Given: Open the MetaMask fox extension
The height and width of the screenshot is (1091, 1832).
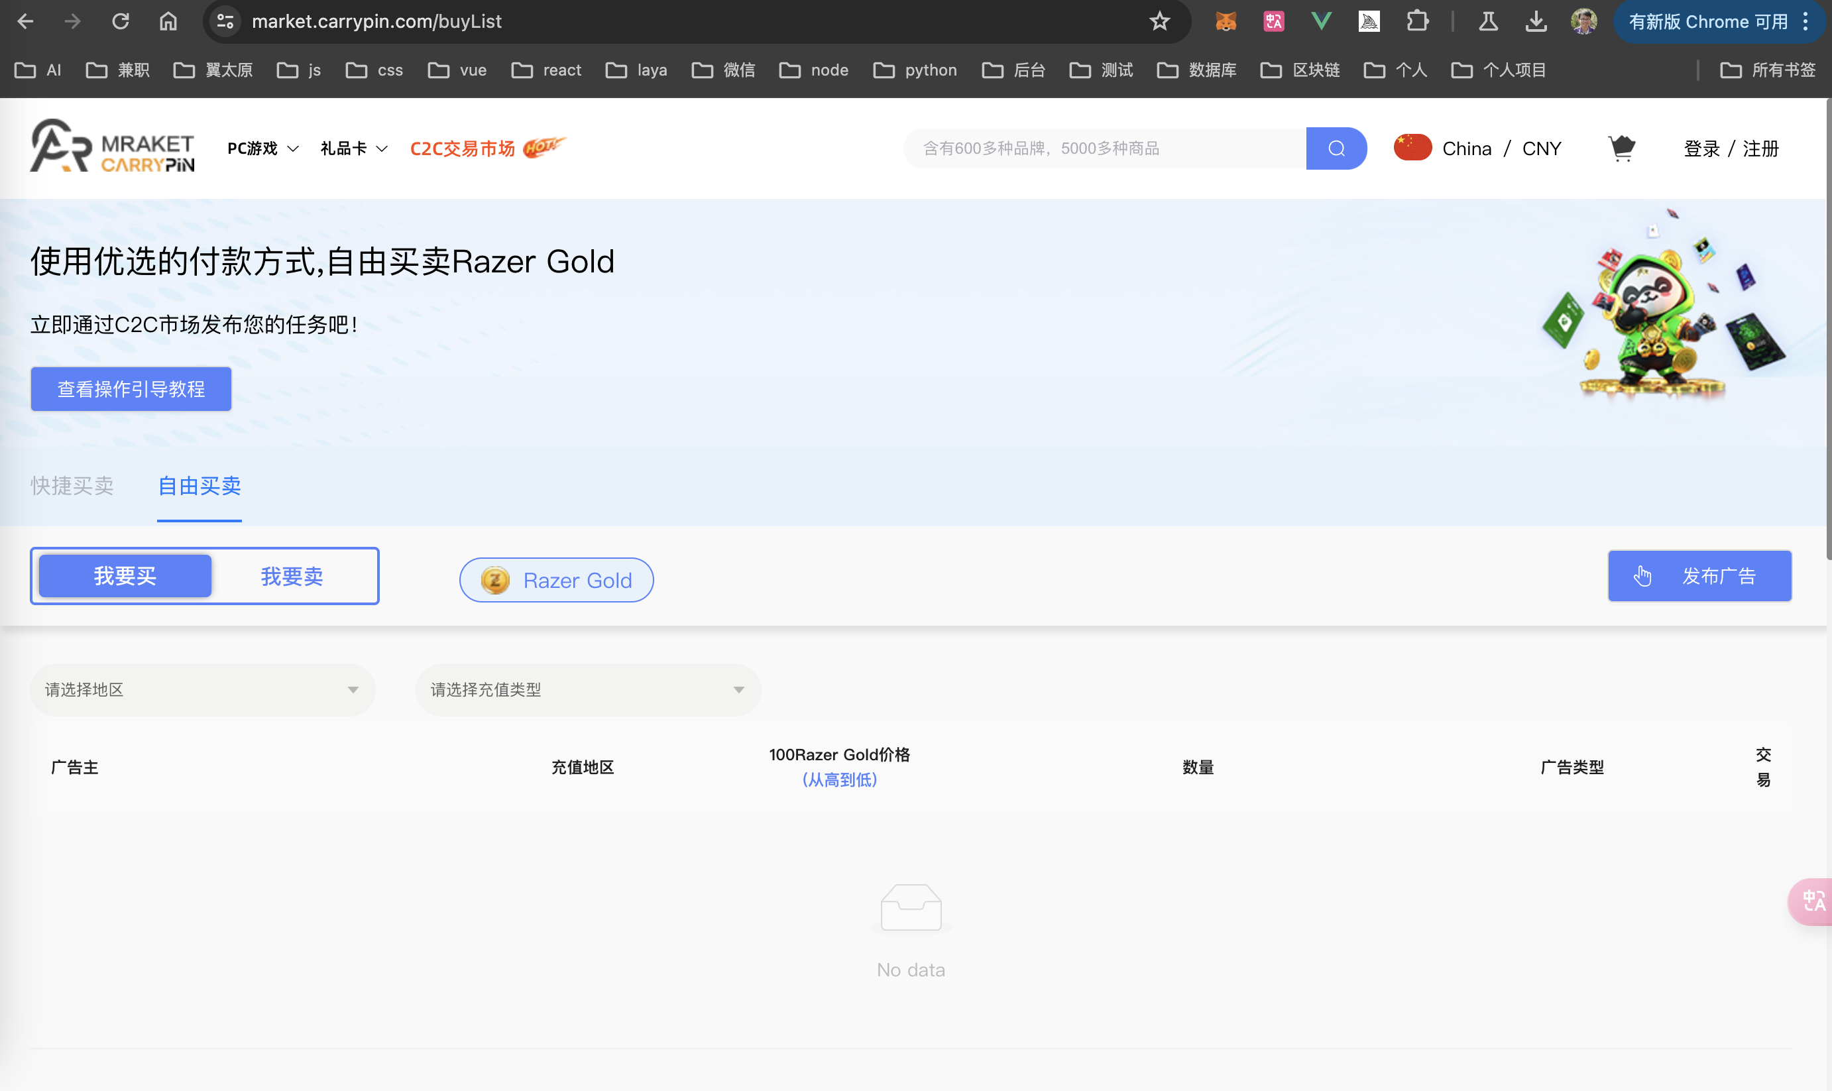Looking at the screenshot, I should [x=1226, y=21].
